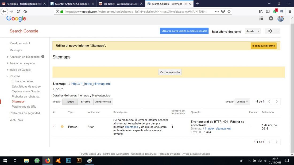This screenshot has height=165, width=294.
Task: Click the Google logo
Action: pos(16,18)
